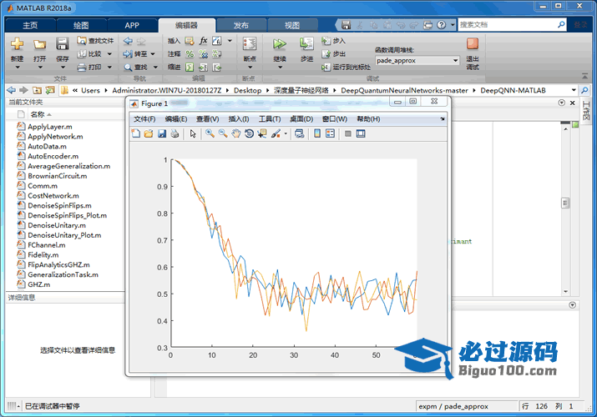597x417 pixels.
Task: Click the Step (步进) icon
Action: click(x=306, y=43)
